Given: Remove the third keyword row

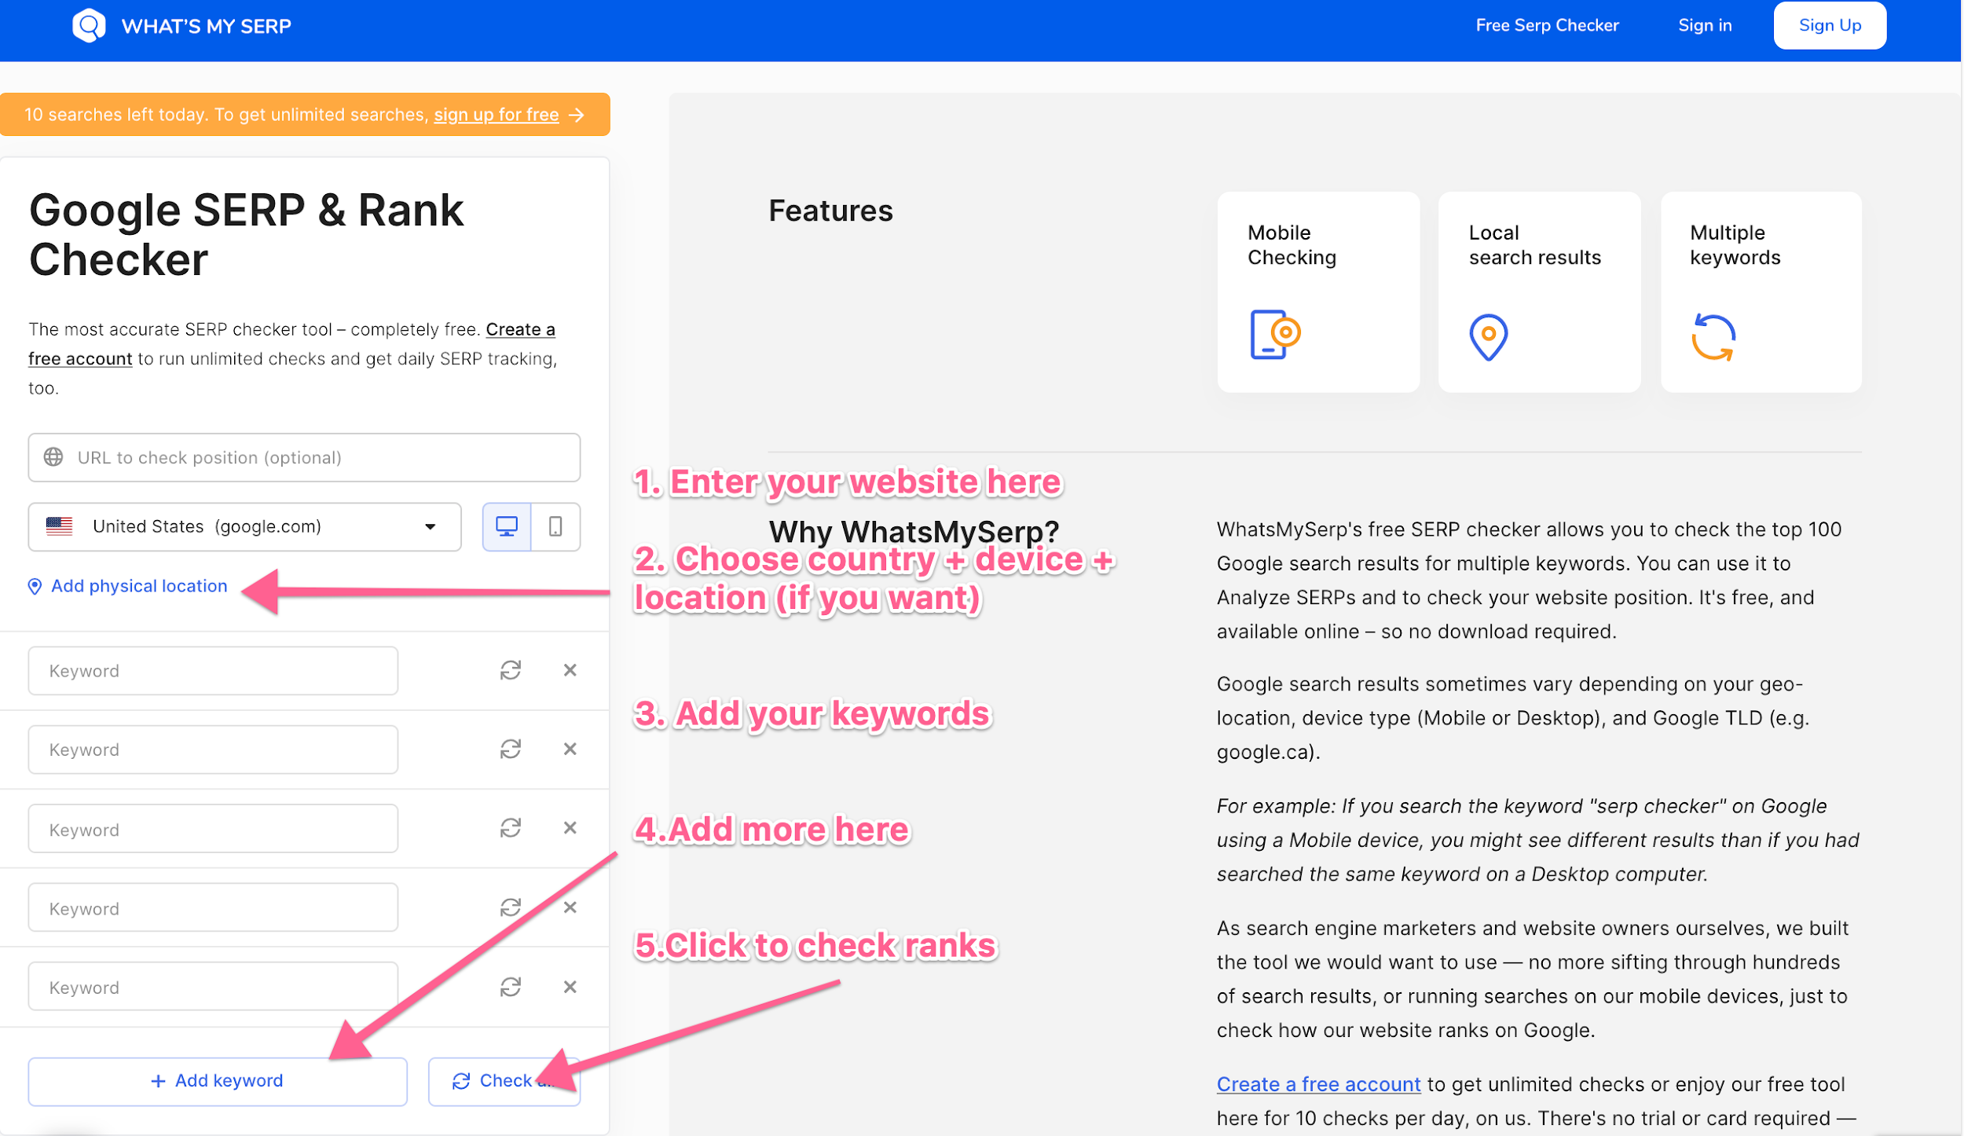Looking at the screenshot, I should click(570, 828).
